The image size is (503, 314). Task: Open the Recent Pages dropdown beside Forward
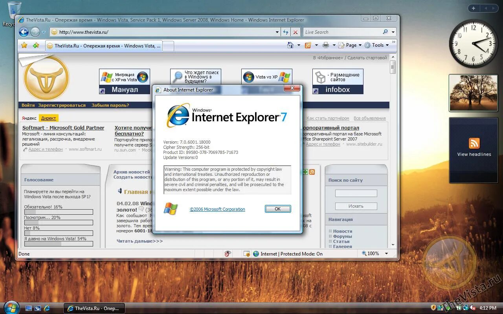pyautogui.click(x=44, y=32)
